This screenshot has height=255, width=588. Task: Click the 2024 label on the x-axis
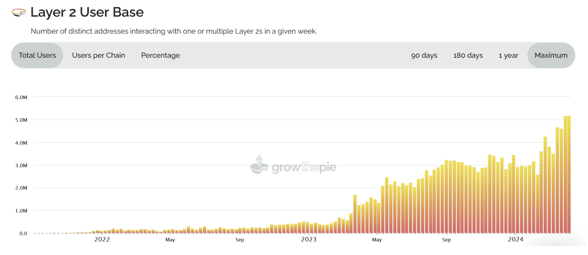(x=516, y=239)
